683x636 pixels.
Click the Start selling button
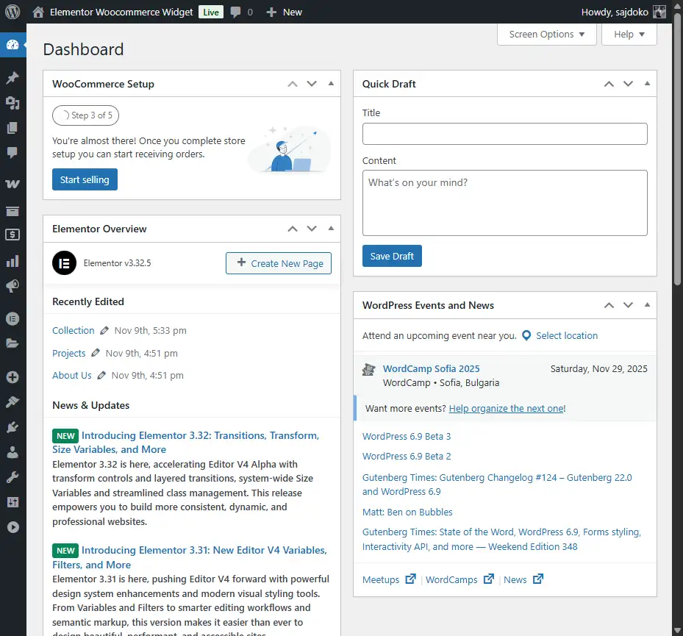click(85, 179)
